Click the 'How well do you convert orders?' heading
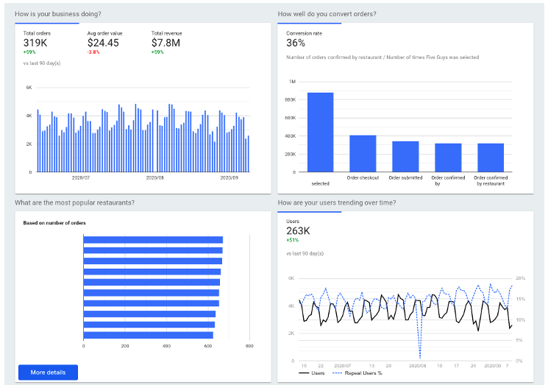Screen dimensions: 548x388 (327, 14)
